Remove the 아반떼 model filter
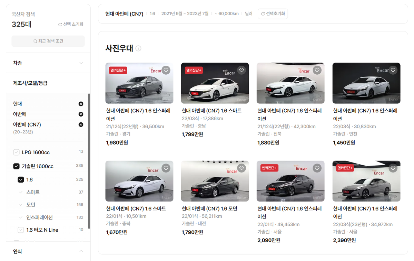 click(x=81, y=114)
